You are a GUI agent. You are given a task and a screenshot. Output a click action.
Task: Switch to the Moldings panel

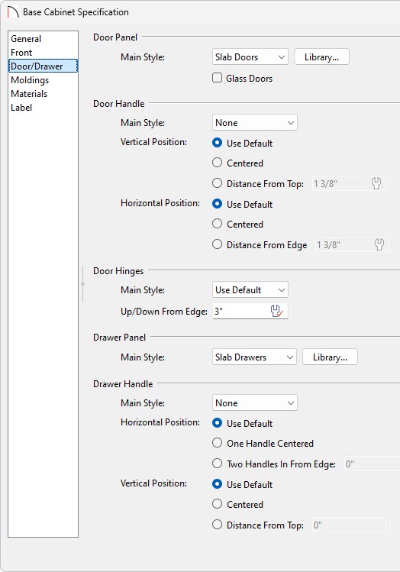coord(30,80)
